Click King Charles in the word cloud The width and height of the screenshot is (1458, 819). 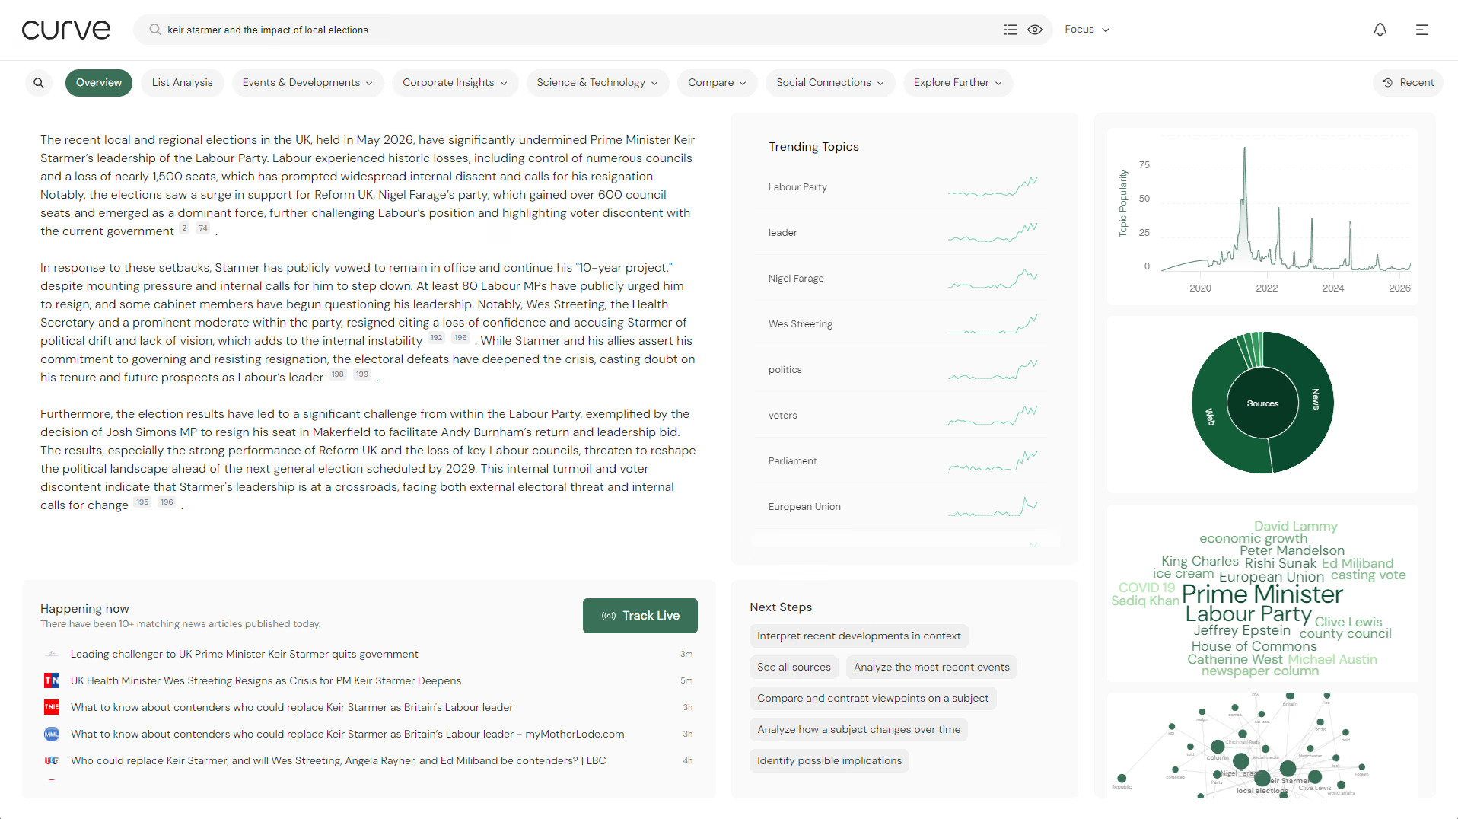[1199, 561]
